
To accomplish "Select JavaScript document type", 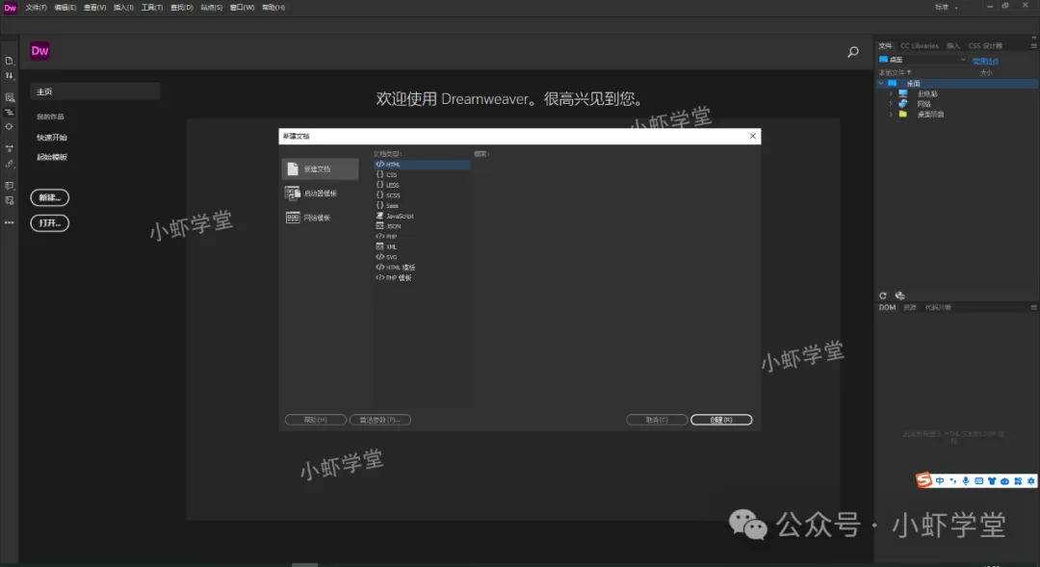I will click(422, 216).
